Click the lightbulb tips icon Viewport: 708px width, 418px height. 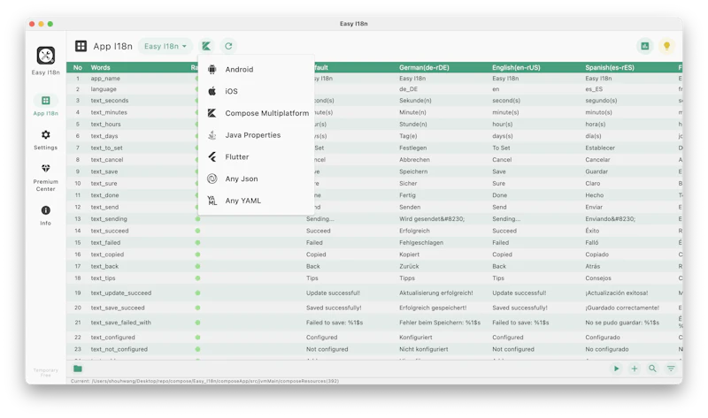click(666, 46)
